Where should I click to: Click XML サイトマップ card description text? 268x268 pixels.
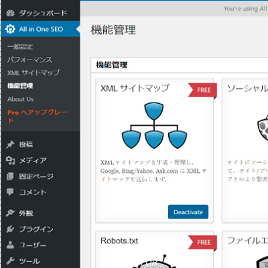point(153,171)
